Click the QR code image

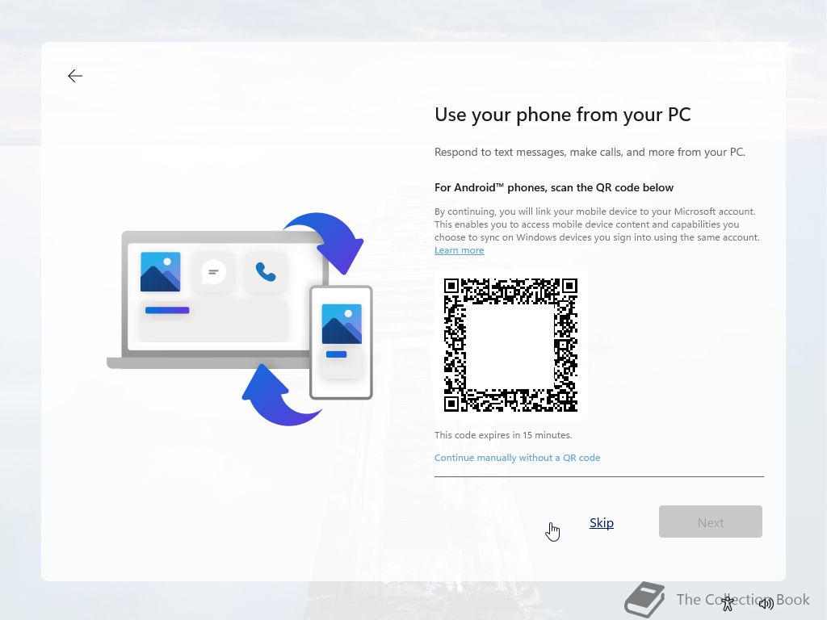coord(510,345)
